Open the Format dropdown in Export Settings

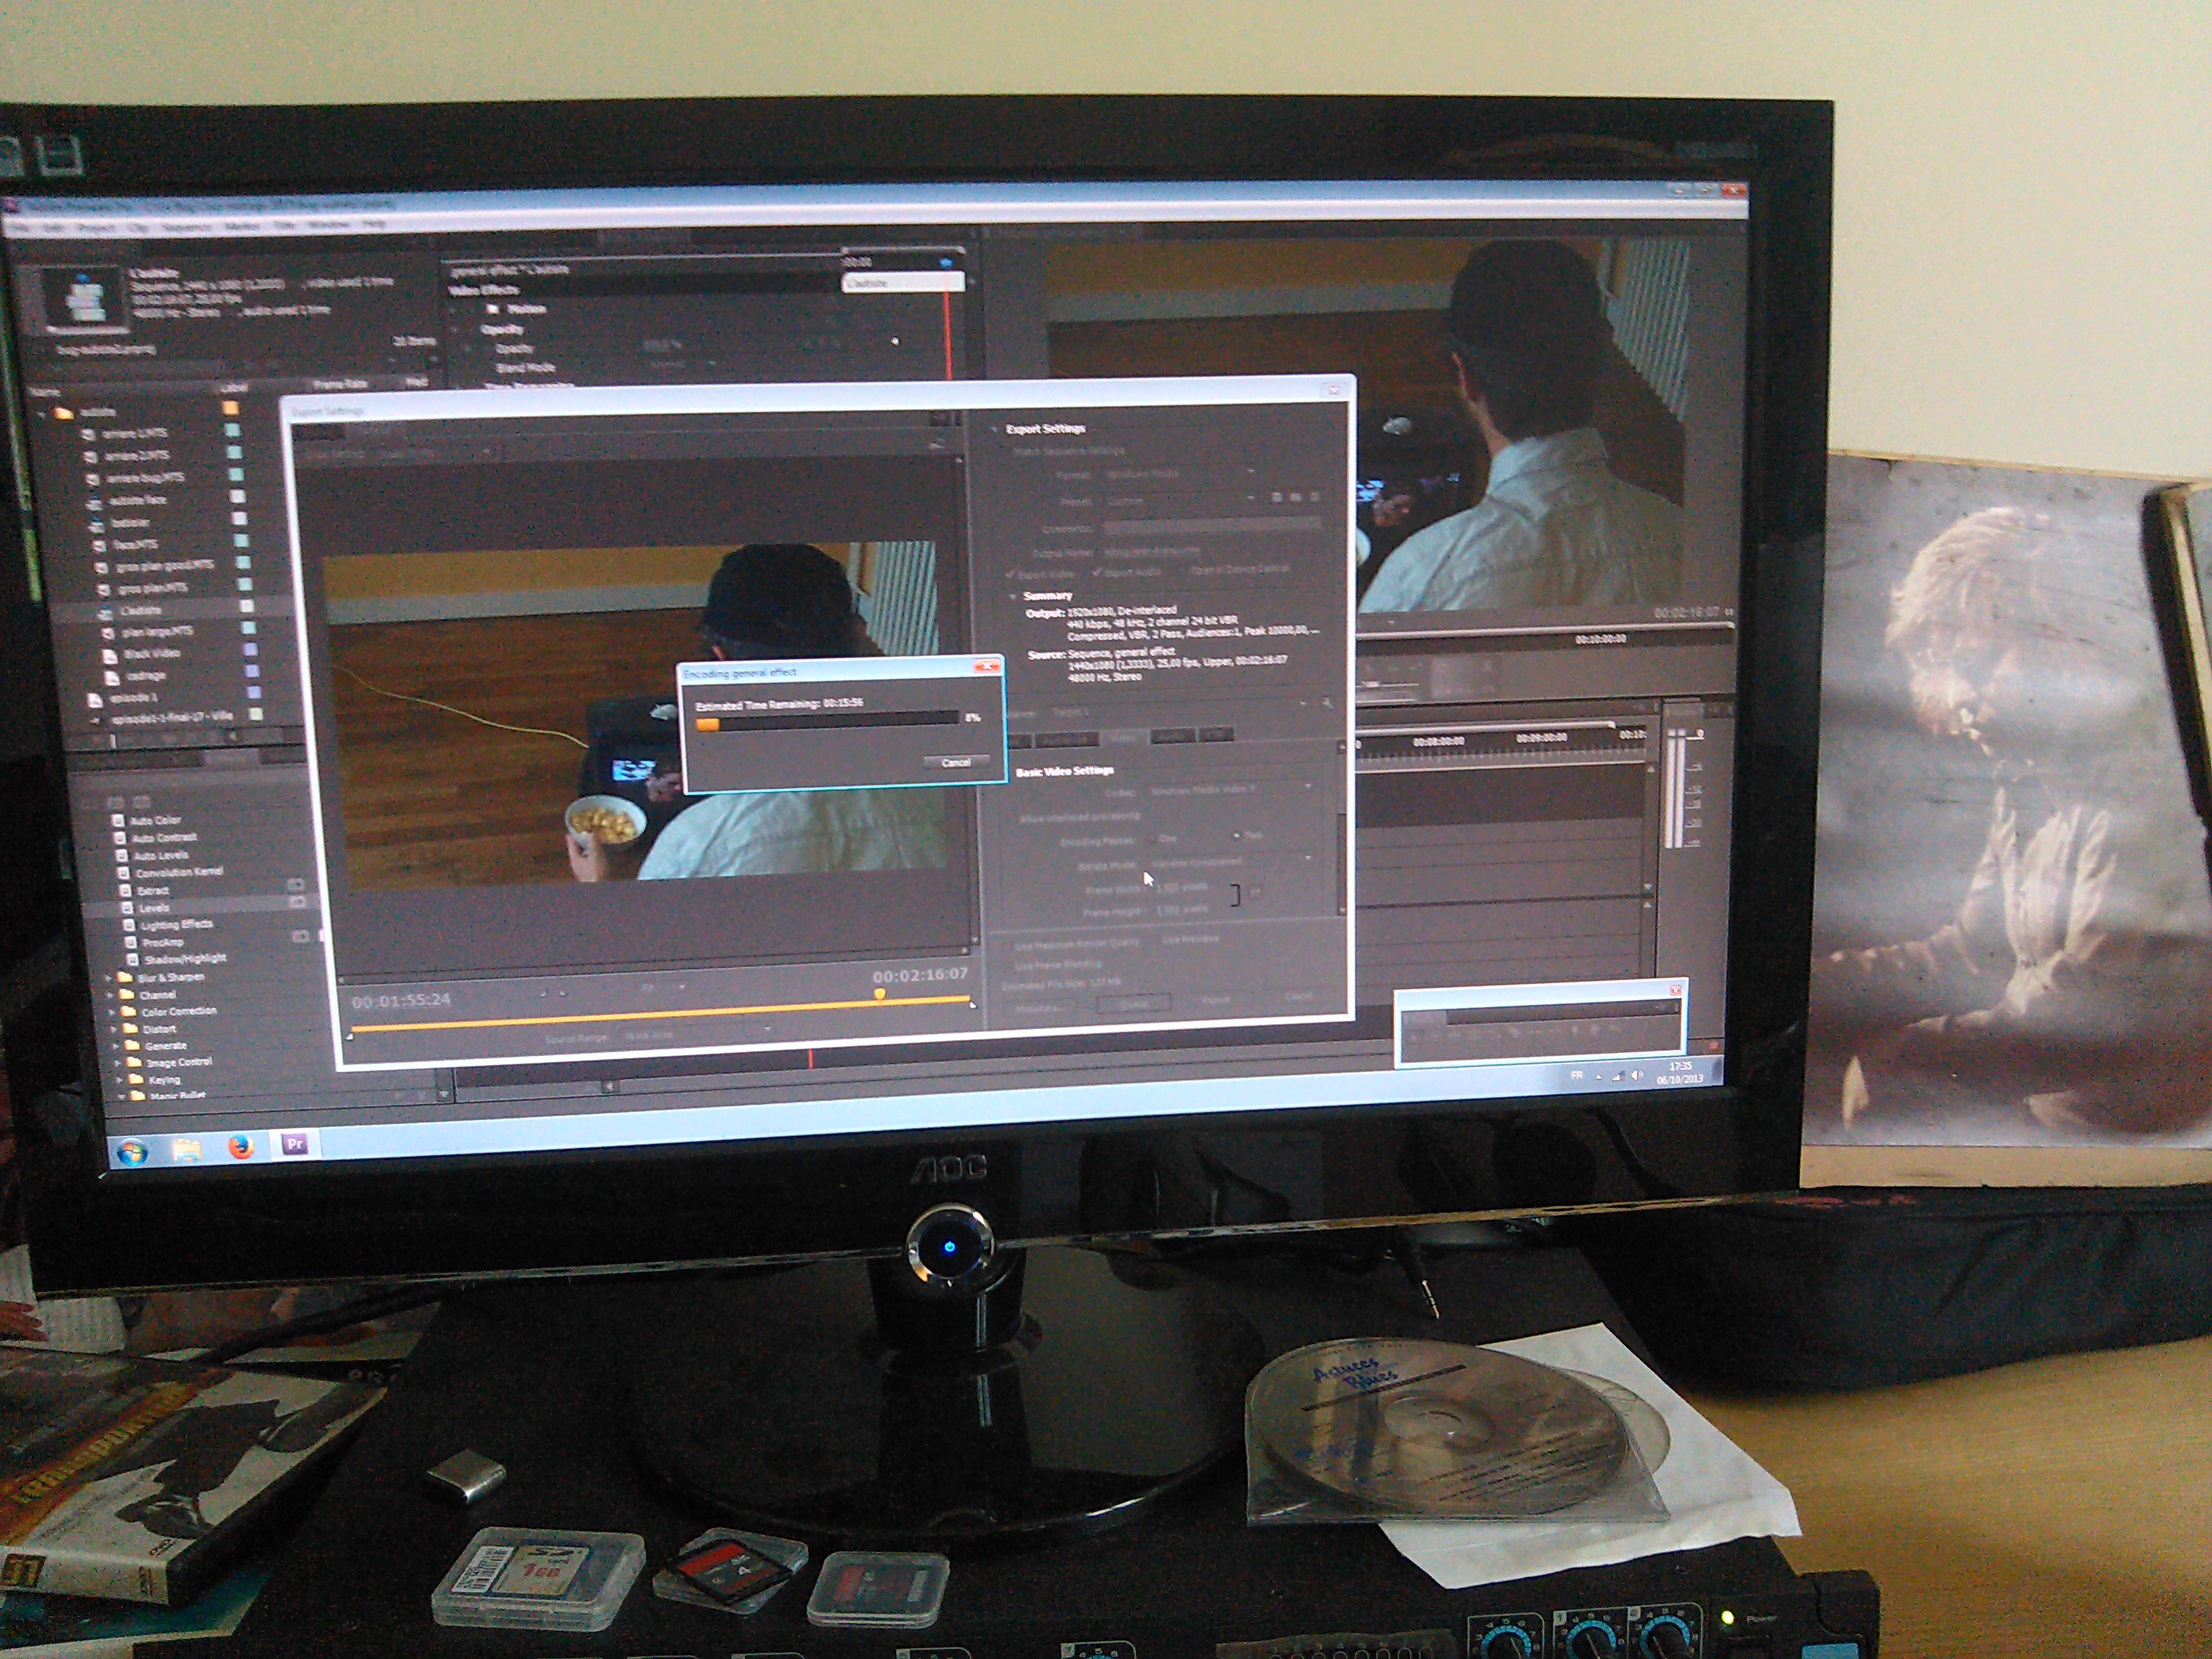(x=1179, y=473)
